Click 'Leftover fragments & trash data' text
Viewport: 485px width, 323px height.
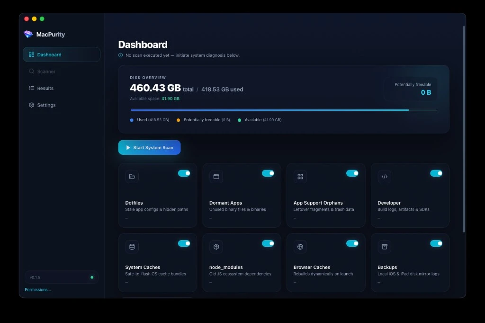pos(323,209)
